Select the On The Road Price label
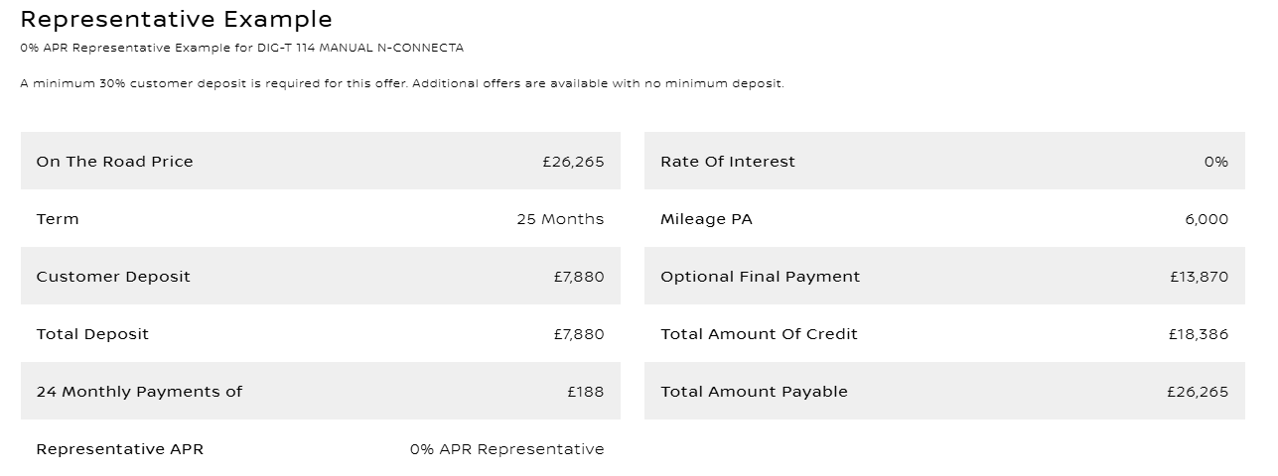 coord(114,162)
